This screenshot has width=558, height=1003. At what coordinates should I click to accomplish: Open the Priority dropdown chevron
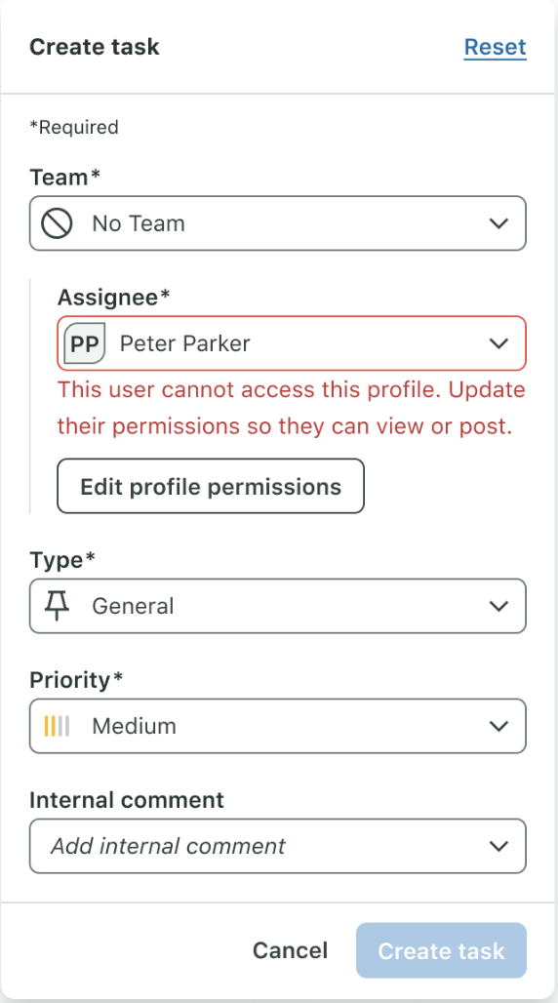coord(498,726)
